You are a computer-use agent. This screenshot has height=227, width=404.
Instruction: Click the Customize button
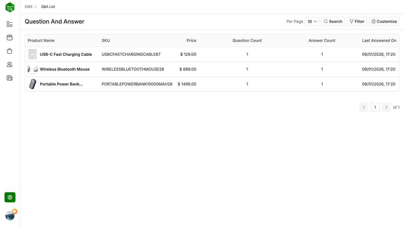tap(384, 21)
